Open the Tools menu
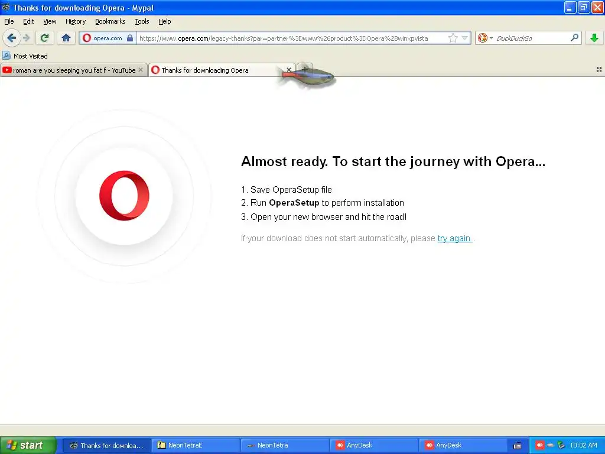 (x=142, y=22)
